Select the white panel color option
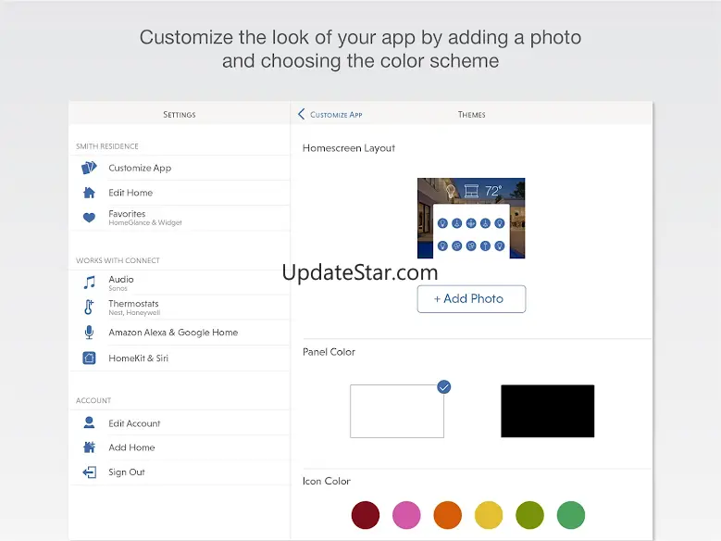Viewport: 721px width, 541px height. tap(396, 411)
